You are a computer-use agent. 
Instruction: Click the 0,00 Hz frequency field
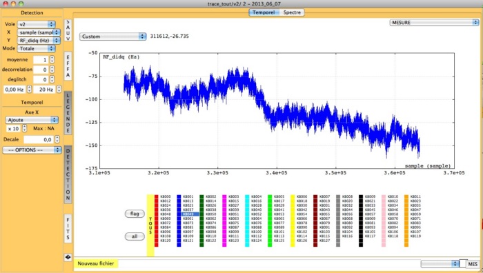14,89
